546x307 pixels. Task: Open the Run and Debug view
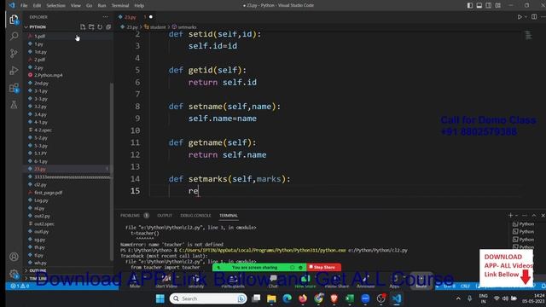[14, 70]
